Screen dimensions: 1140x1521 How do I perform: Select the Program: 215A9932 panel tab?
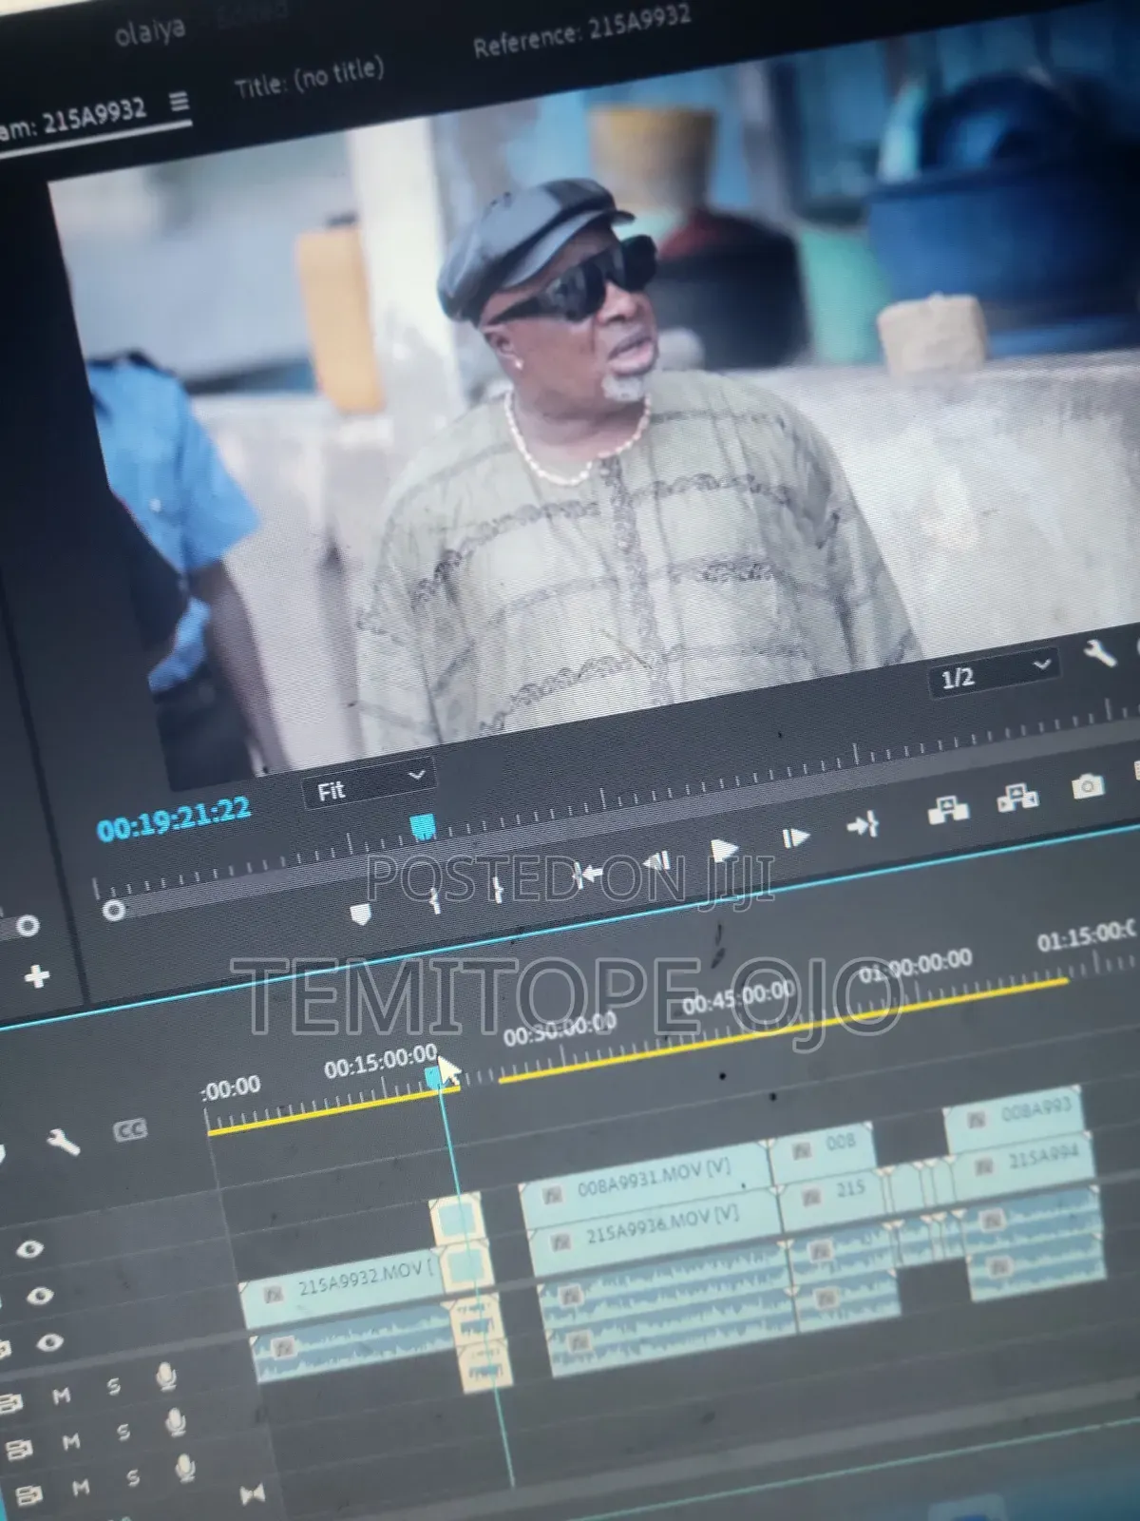[x=73, y=119]
